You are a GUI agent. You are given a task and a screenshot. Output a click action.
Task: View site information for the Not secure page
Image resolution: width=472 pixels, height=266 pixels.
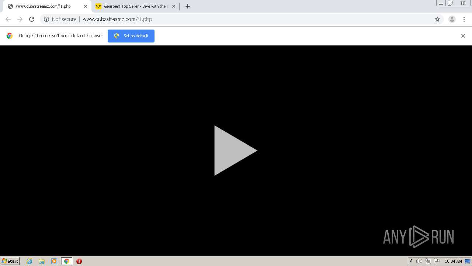60,19
